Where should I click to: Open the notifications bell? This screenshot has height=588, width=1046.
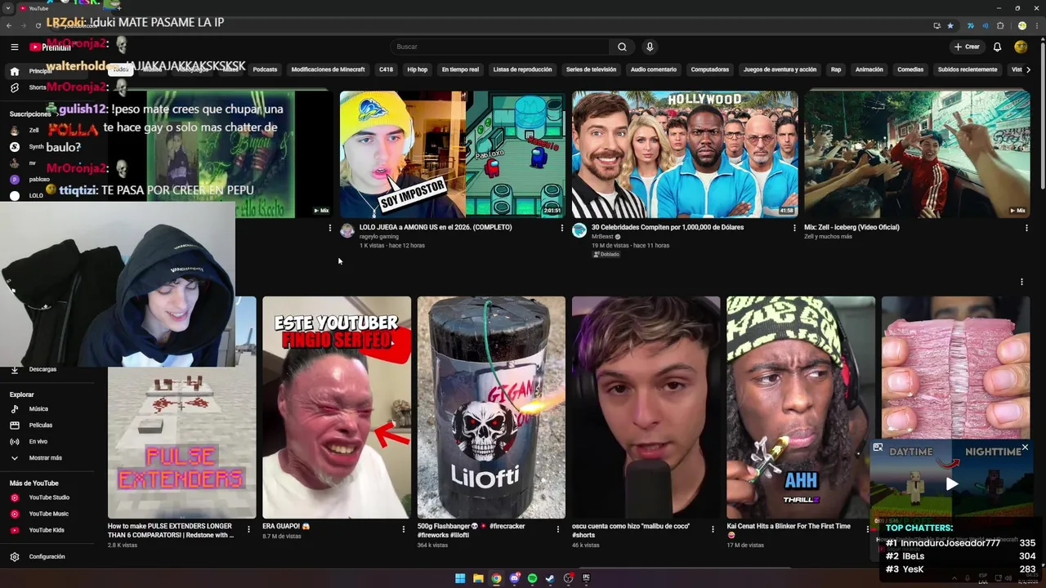point(997,47)
